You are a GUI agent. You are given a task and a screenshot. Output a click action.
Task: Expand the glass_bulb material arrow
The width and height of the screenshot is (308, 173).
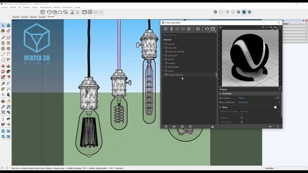[x=164, y=56]
